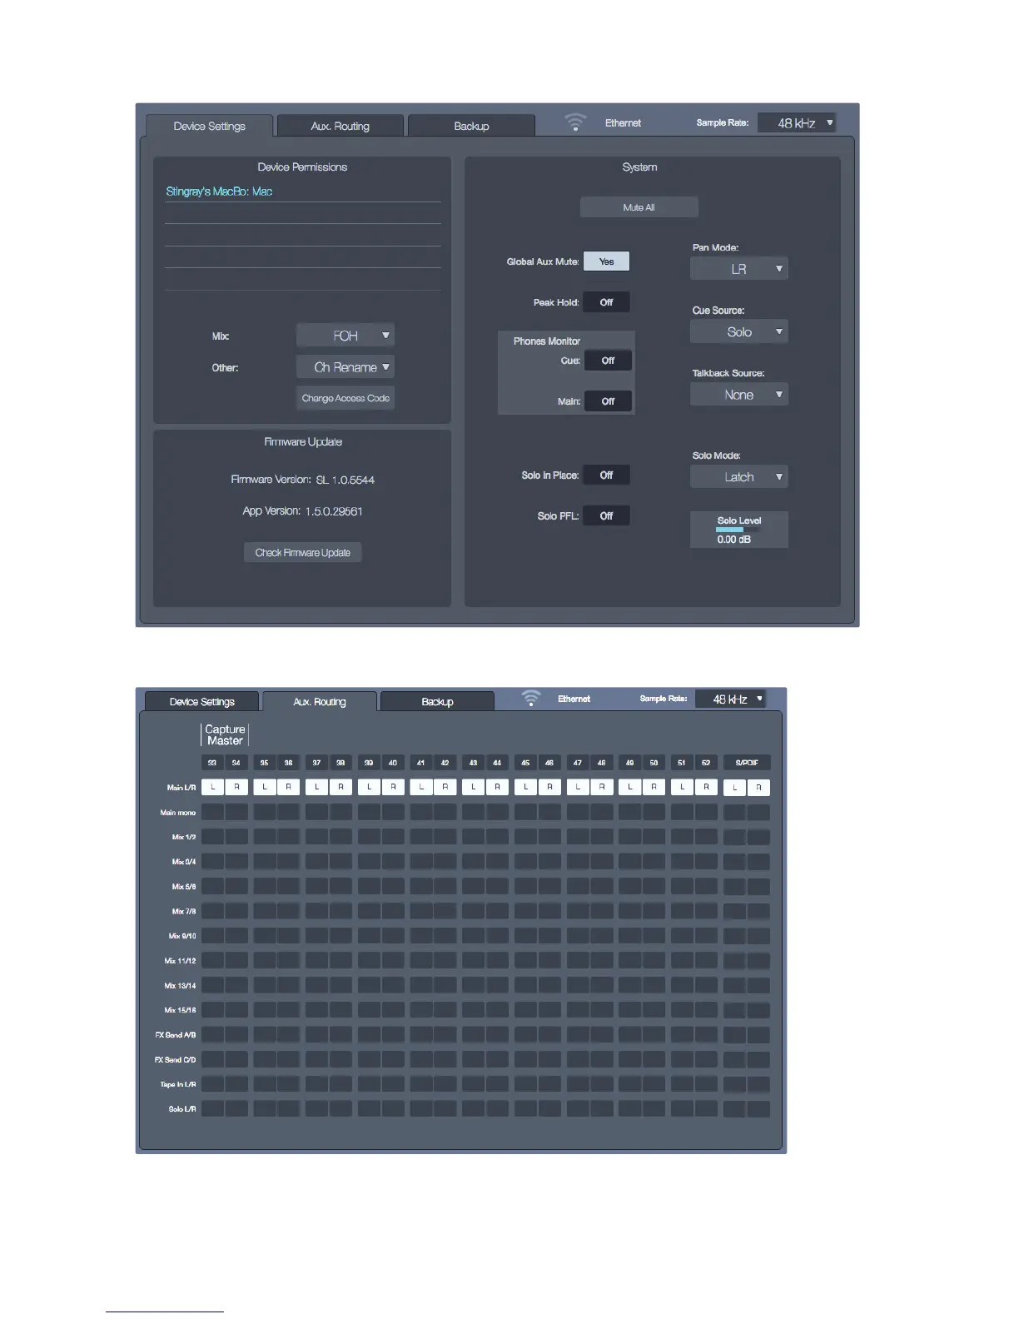Switch to Device Settings tab in lower window
Screen dimensions: 1019x1319
click(x=201, y=701)
